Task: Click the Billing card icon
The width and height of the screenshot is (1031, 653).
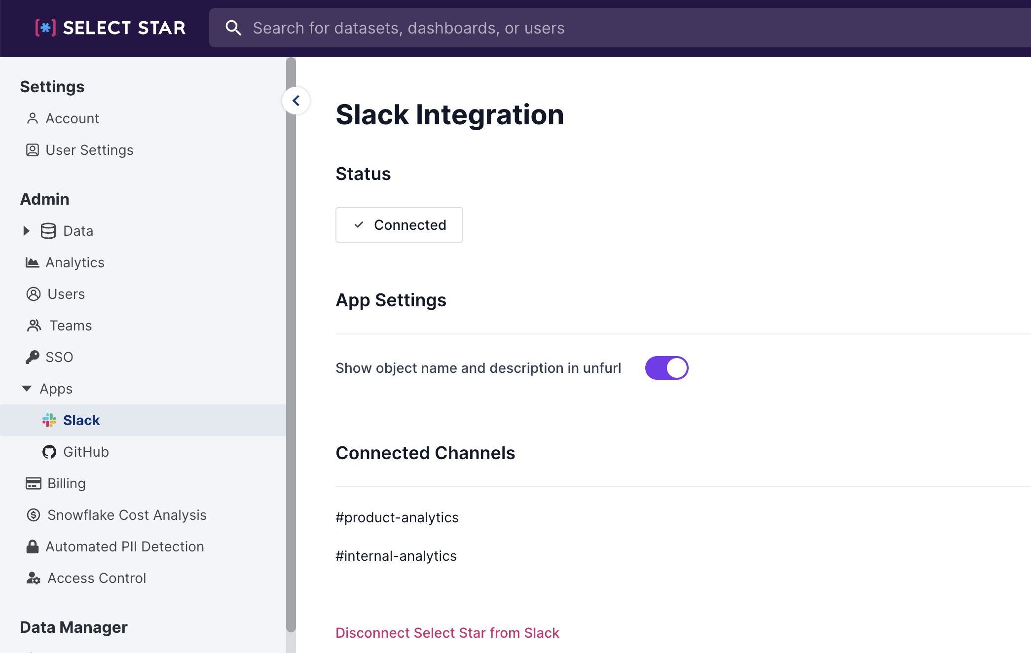Action: (34, 483)
